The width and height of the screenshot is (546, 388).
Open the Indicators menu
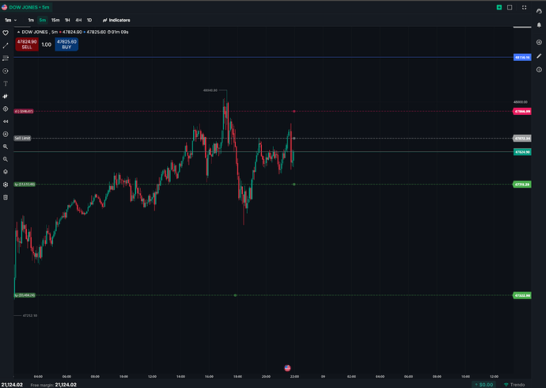(x=116, y=21)
